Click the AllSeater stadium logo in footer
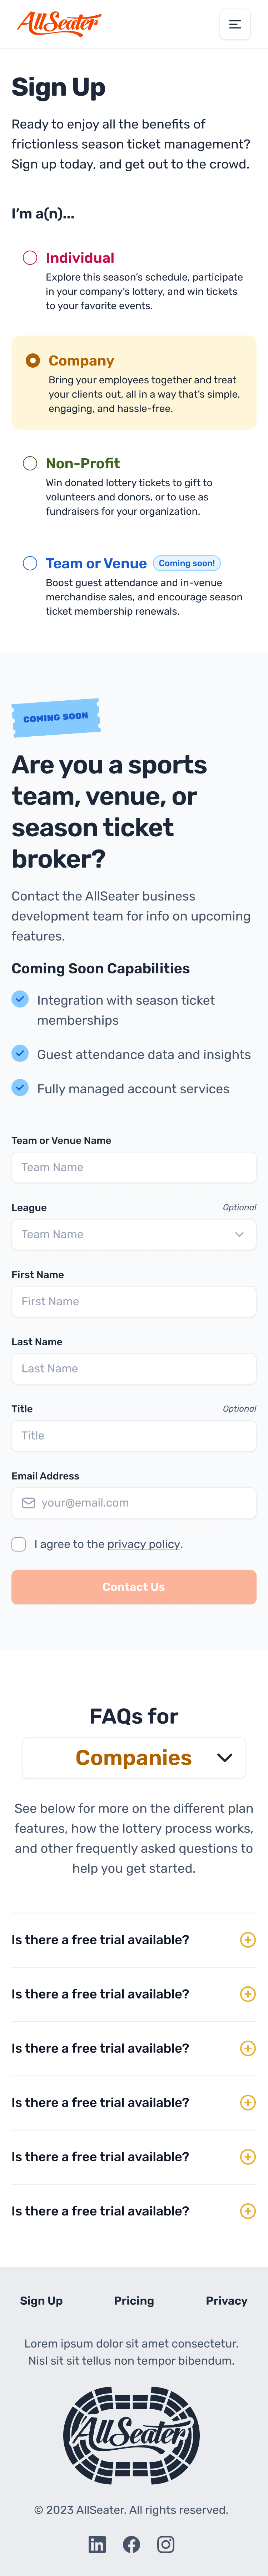The width and height of the screenshot is (268, 2576). pos(131,2435)
